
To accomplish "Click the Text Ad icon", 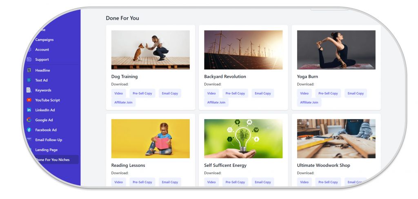I will tap(29, 80).
